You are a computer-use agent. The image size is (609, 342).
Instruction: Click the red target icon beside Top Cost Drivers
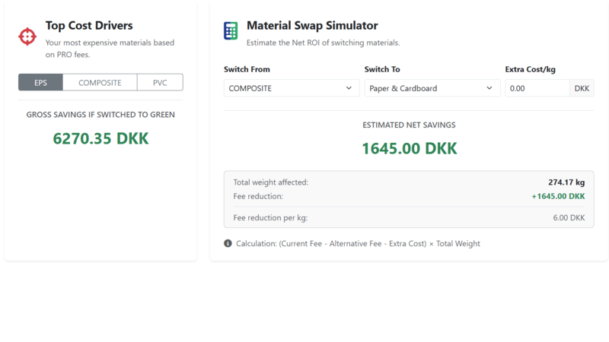(27, 36)
